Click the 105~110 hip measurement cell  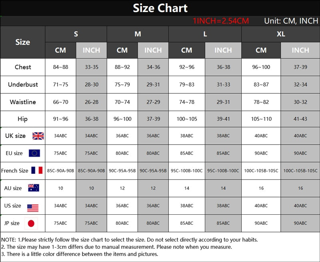pos(261,119)
